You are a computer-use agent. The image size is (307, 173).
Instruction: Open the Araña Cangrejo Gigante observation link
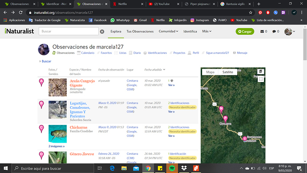tap(82, 83)
